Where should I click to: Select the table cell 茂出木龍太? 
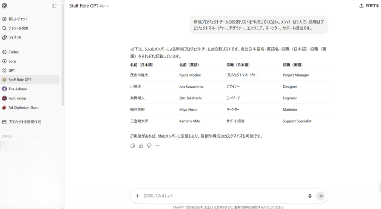pos(139,75)
